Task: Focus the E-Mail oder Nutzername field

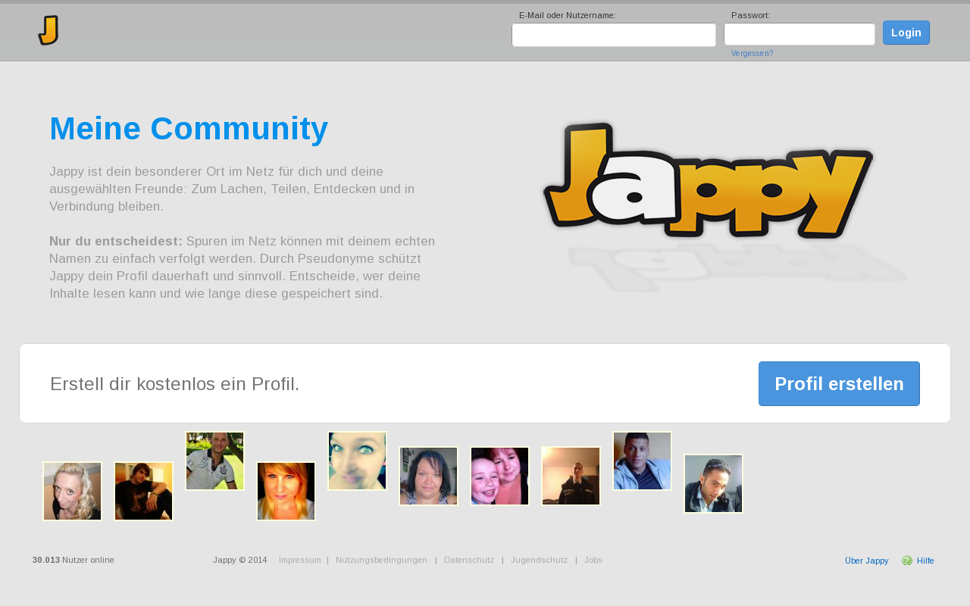Action: [x=614, y=35]
